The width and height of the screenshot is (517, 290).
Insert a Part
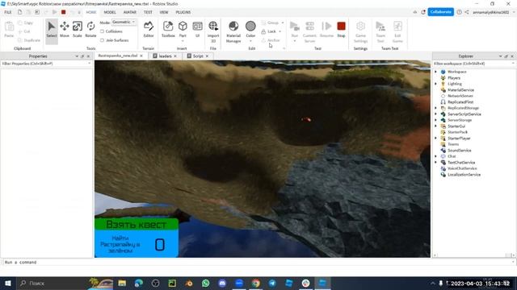click(x=183, y=30)
